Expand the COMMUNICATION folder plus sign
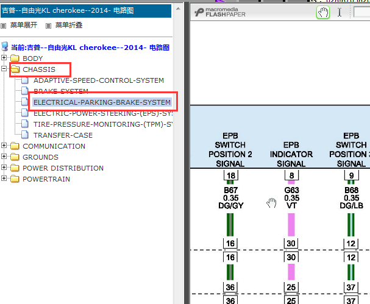Screen dimensions: 370x304 click(x=4, y=145)
